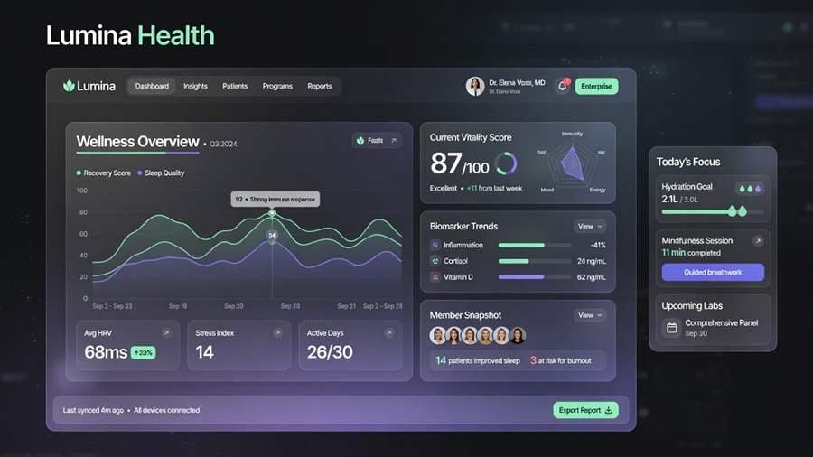Click the '-41%' inflammation value
The image size is (813, 457).
click(x=598, y=245)
